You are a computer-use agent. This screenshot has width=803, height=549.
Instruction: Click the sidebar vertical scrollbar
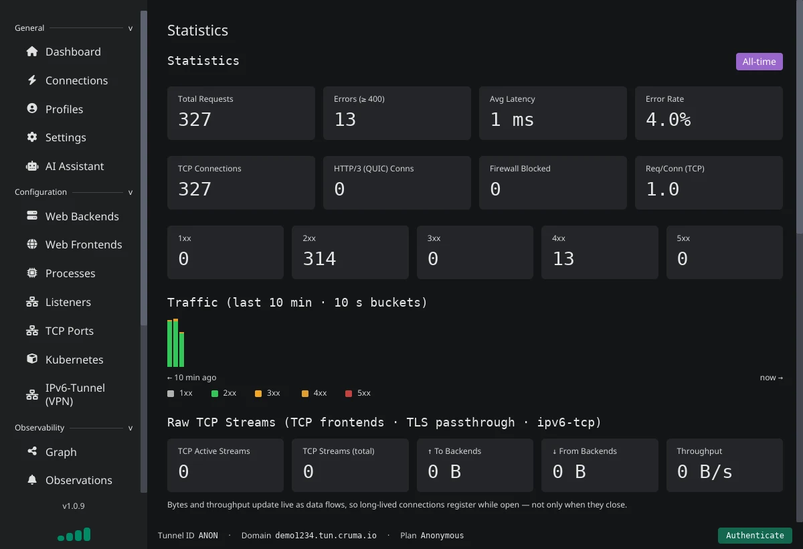point(144,167)
